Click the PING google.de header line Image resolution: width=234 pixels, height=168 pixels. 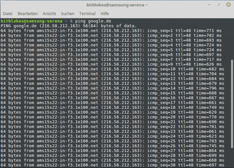pos(69,26)
